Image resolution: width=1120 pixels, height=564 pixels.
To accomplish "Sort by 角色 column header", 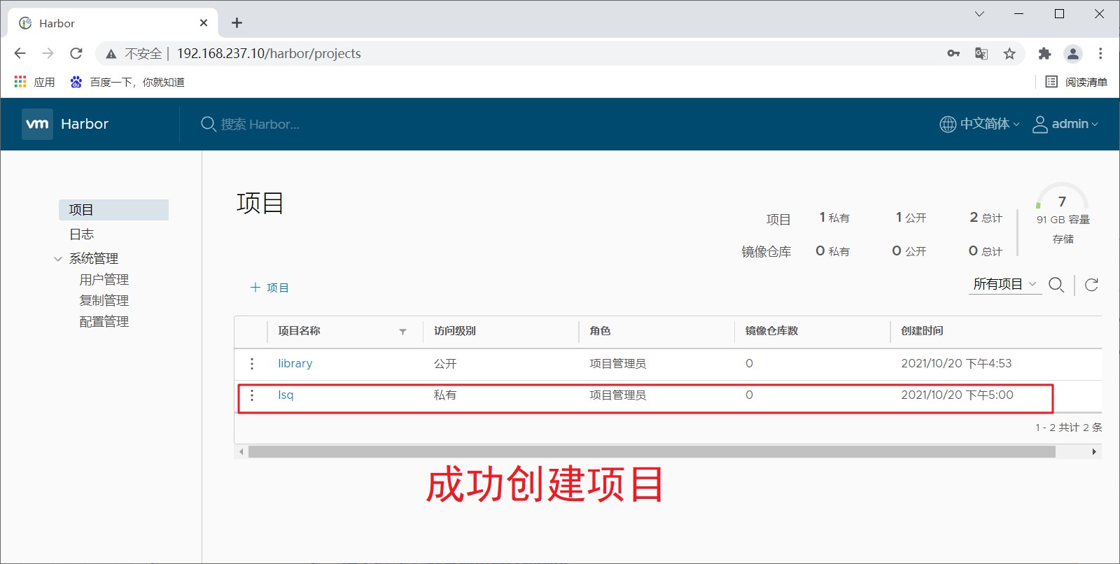I will pos(600,331).
